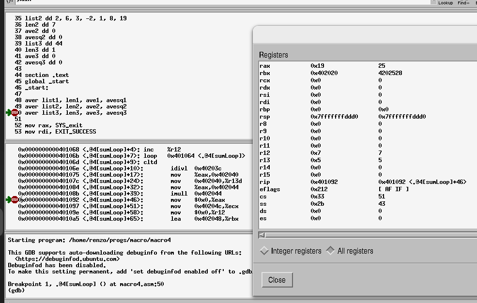The height and width of the screenshot is (303, 477).
Task: Click the Starting program line in gdb console
Action: click(89, 240)
